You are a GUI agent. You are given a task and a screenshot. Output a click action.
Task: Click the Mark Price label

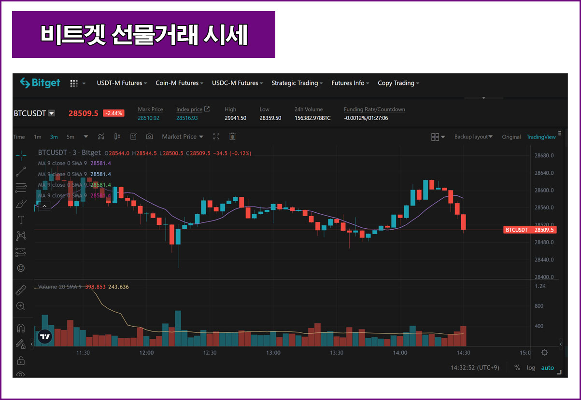click(x=150, y=110)
